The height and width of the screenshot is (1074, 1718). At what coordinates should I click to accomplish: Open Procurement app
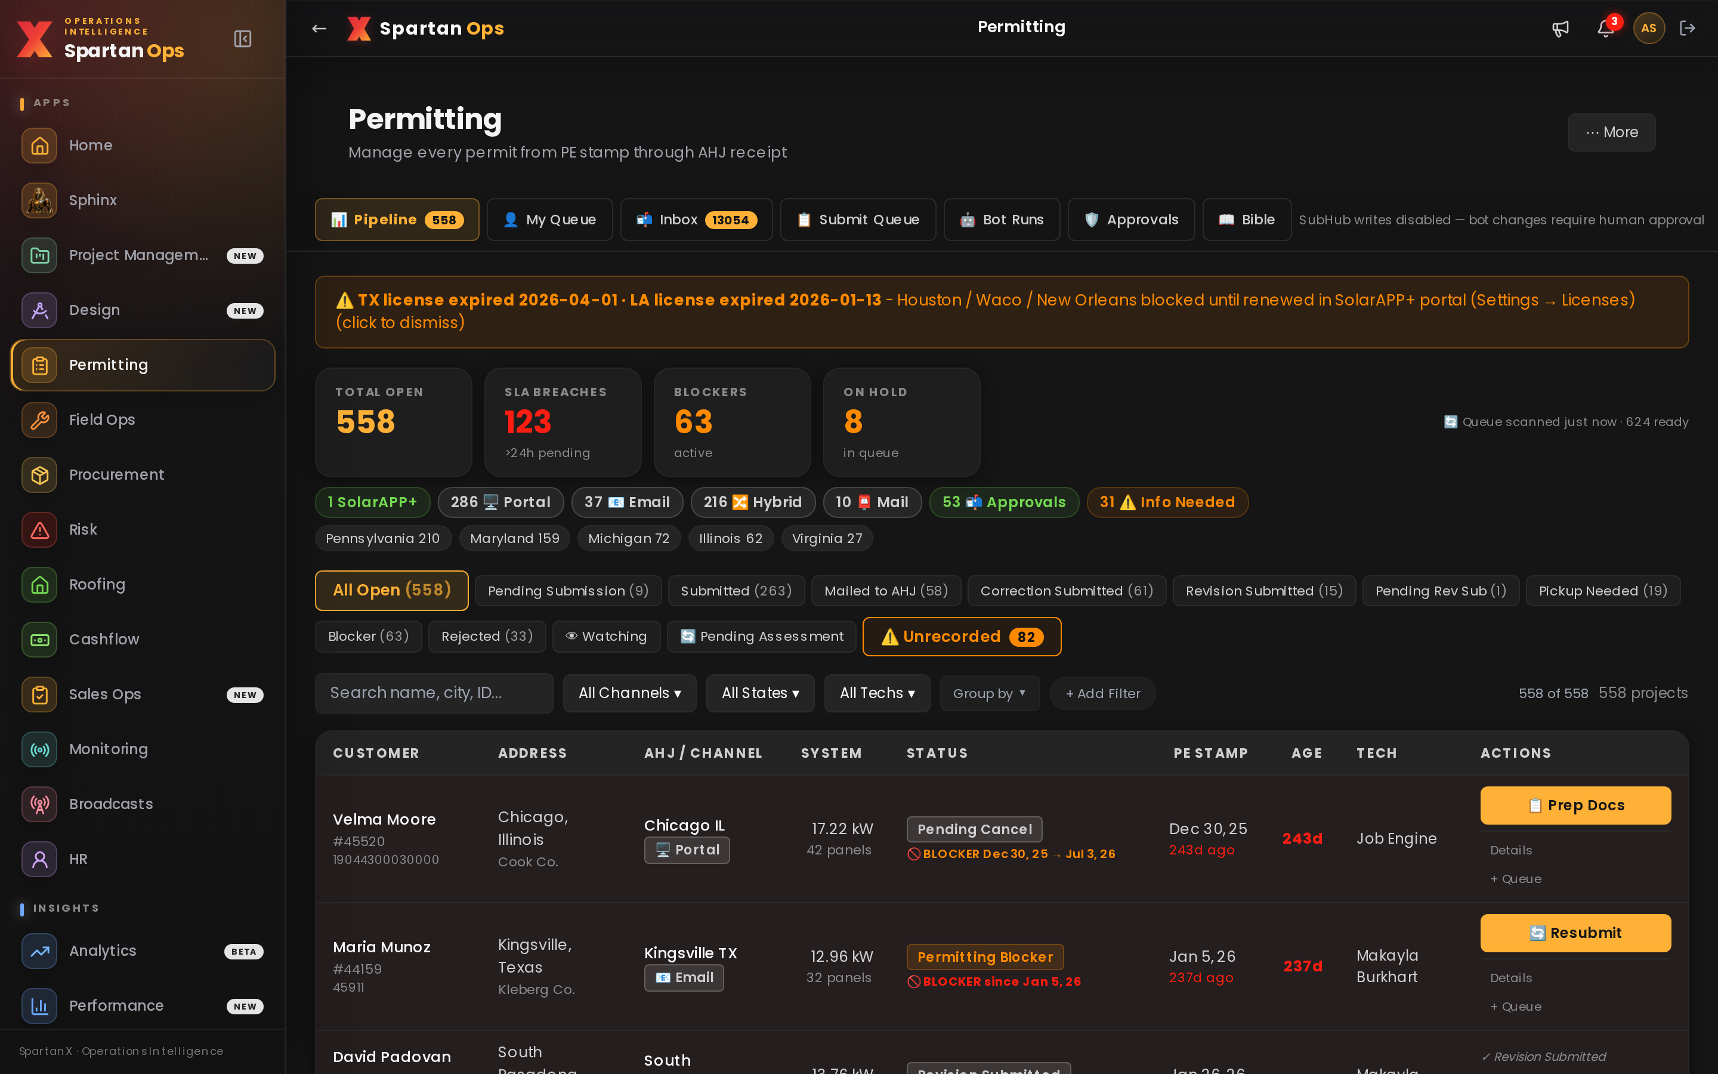pyautogui.click(x=143, y=474)
